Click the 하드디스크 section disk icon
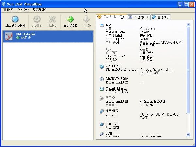Viewport: 196px width, 147px height. [x=102, y=67]
